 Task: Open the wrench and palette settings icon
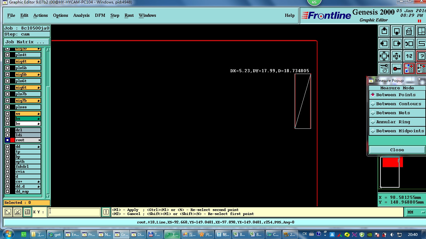[x=384, y=68]
